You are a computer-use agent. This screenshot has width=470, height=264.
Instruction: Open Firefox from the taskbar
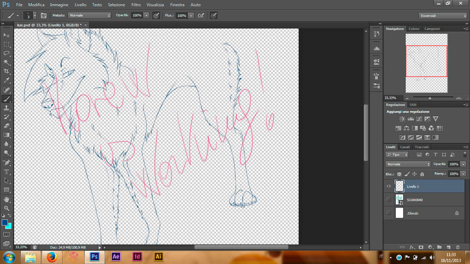pos(52,257)
